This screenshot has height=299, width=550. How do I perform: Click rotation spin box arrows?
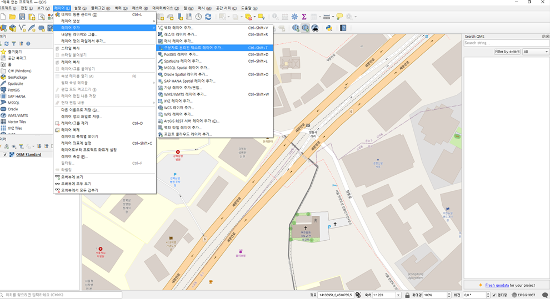[488, 295]
